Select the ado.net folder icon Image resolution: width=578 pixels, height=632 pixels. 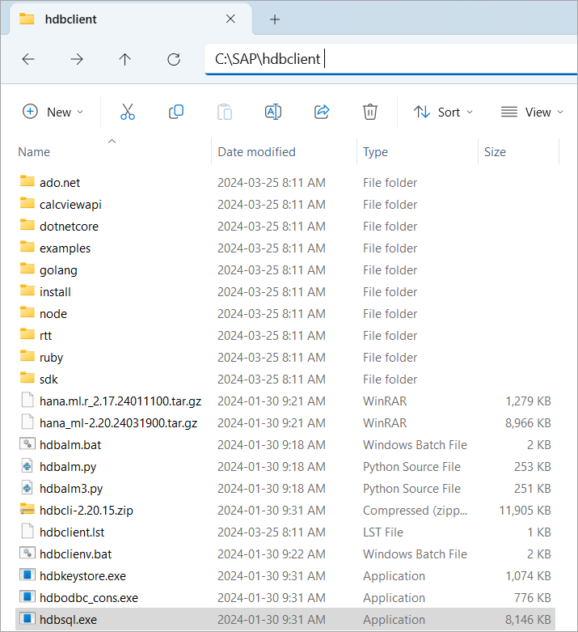[x=27, y=181]
